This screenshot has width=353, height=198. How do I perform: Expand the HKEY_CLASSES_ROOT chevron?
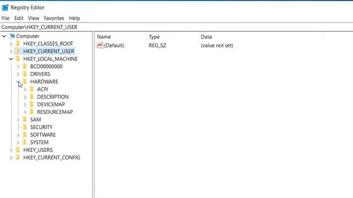pyautogui.click(x=11, y=44)
